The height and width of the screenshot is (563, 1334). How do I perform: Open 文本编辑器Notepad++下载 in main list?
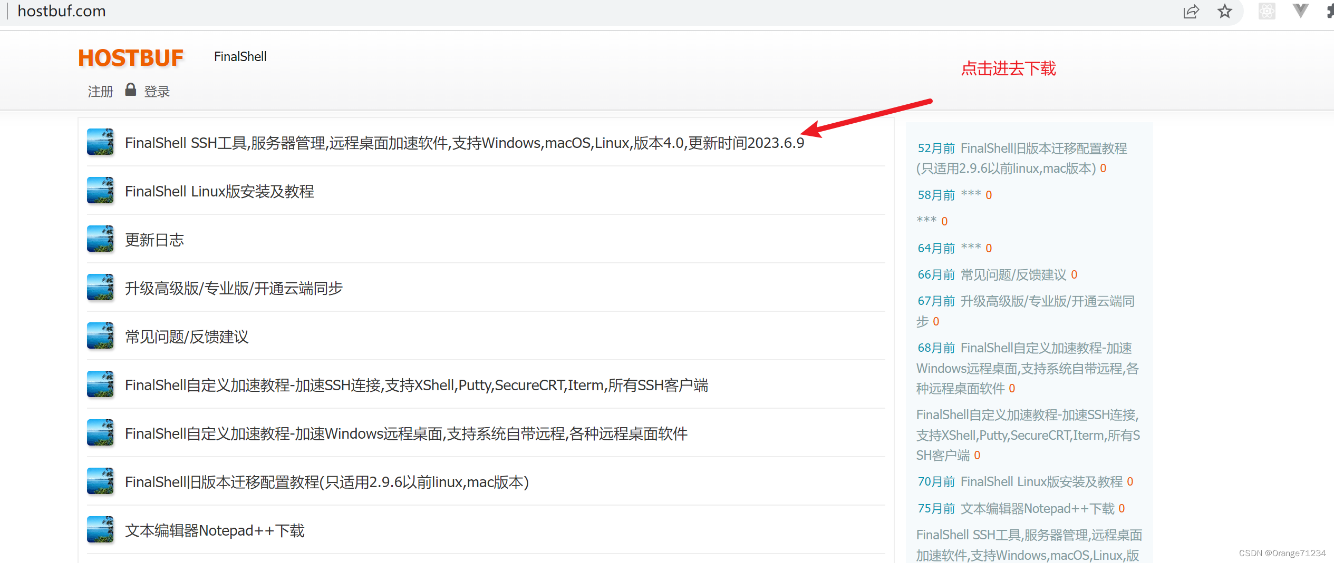point(215,530)
